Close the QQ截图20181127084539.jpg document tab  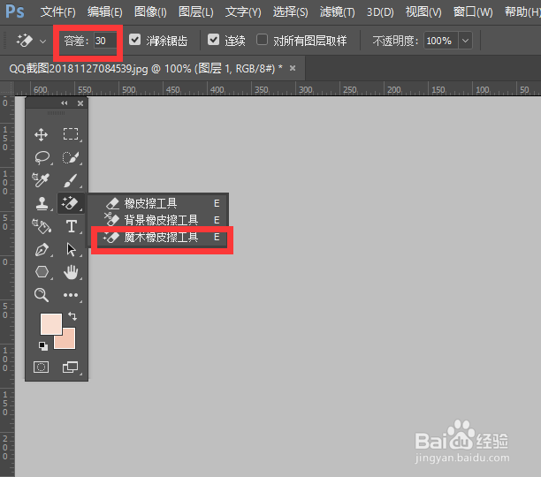click(293, 68)
